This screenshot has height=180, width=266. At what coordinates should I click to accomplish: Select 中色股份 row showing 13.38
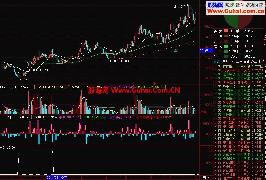(238, 114)
